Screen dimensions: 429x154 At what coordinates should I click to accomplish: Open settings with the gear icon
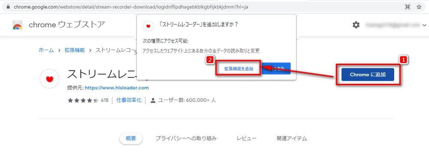(356, 25)
